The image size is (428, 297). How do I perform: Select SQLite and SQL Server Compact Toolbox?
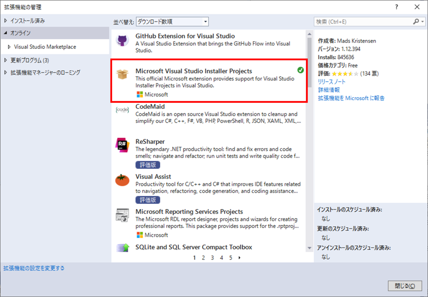(x=194, y=247)
